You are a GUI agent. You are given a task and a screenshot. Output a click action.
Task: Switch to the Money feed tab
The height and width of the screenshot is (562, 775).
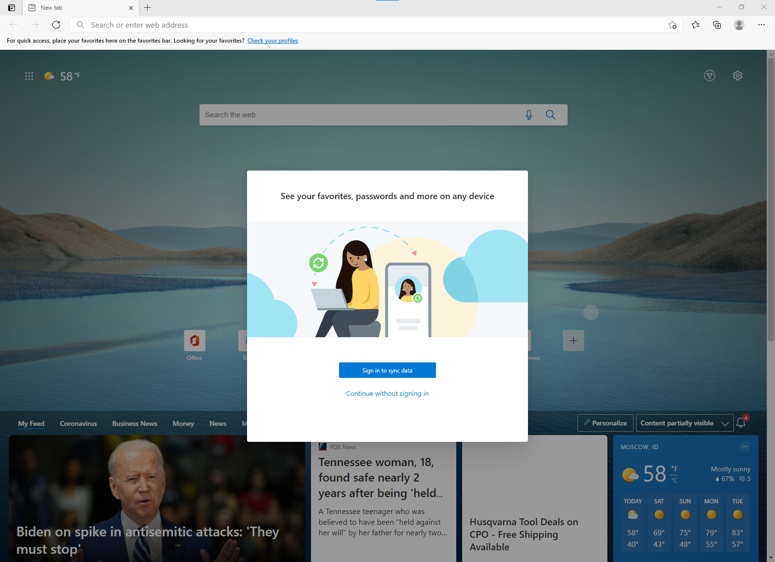click(x=183, y=423)
